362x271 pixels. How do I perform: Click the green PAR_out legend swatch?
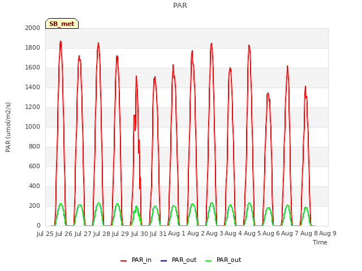[208, 261]
